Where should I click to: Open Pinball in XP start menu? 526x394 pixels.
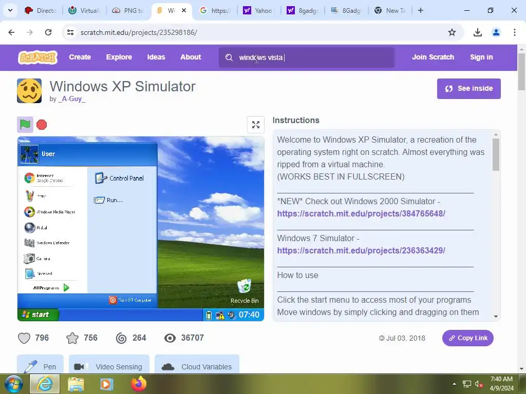(x=35, y=227)
